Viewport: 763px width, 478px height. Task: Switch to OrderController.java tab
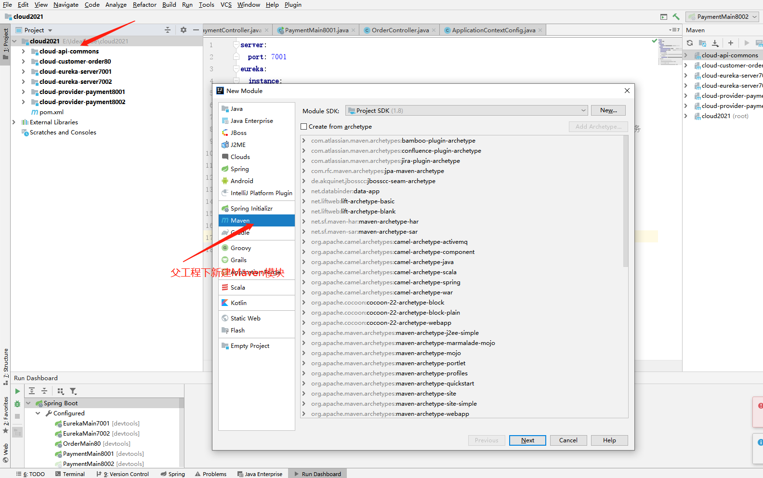pos(400,30)
